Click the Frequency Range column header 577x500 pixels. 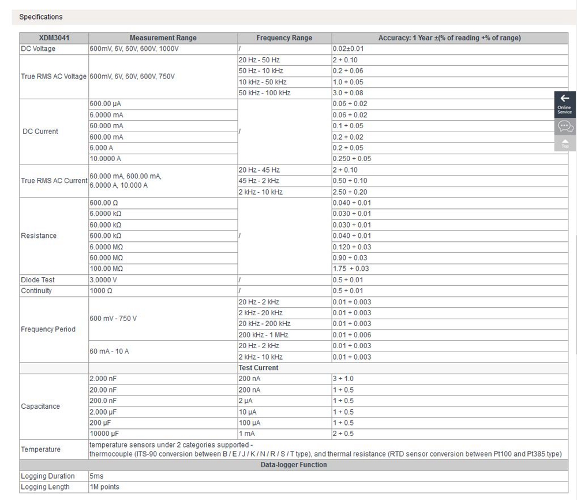click(x=284, y=38)
